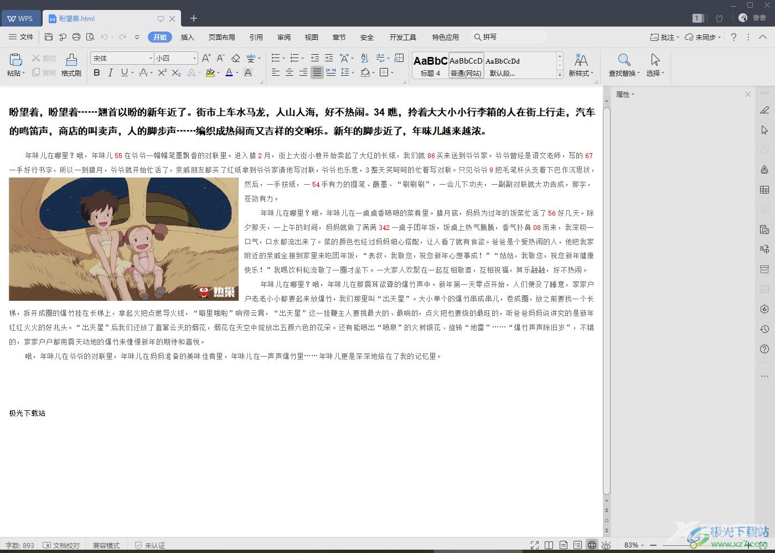Viewport: 775px width, 553px height.
Task: Select justified alignment
Action: click(x=317, y=72)
